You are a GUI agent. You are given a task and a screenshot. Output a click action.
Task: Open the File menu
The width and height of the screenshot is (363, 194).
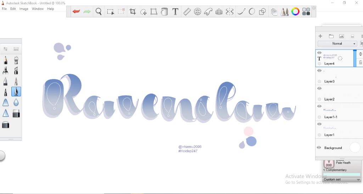4,9
